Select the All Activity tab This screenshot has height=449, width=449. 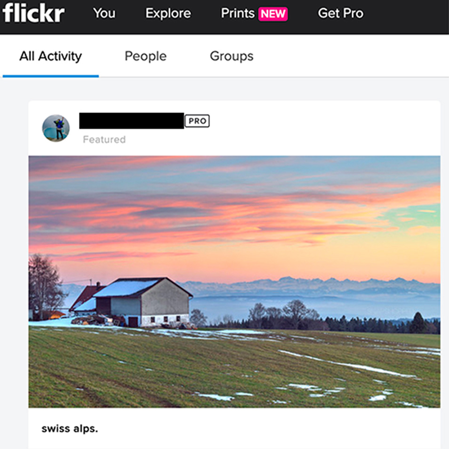tap(50, 56)
